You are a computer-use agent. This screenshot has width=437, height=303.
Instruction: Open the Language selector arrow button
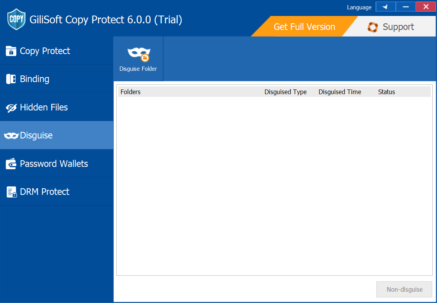point(386,7)
